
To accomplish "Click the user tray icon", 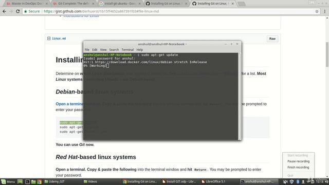I will click(303, 181).
